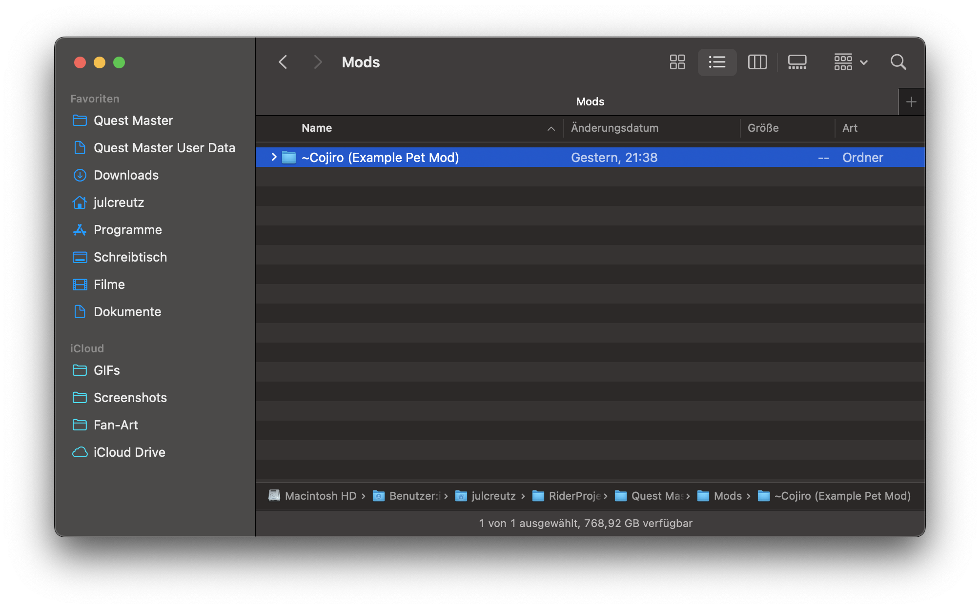Select the Mods tab
The height and width of the screenshot is (609, 980).
tap(590, 101)
